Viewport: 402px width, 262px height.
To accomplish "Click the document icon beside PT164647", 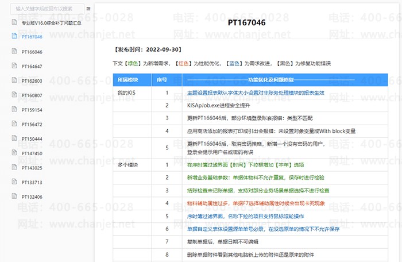I will tap(14, 65).
